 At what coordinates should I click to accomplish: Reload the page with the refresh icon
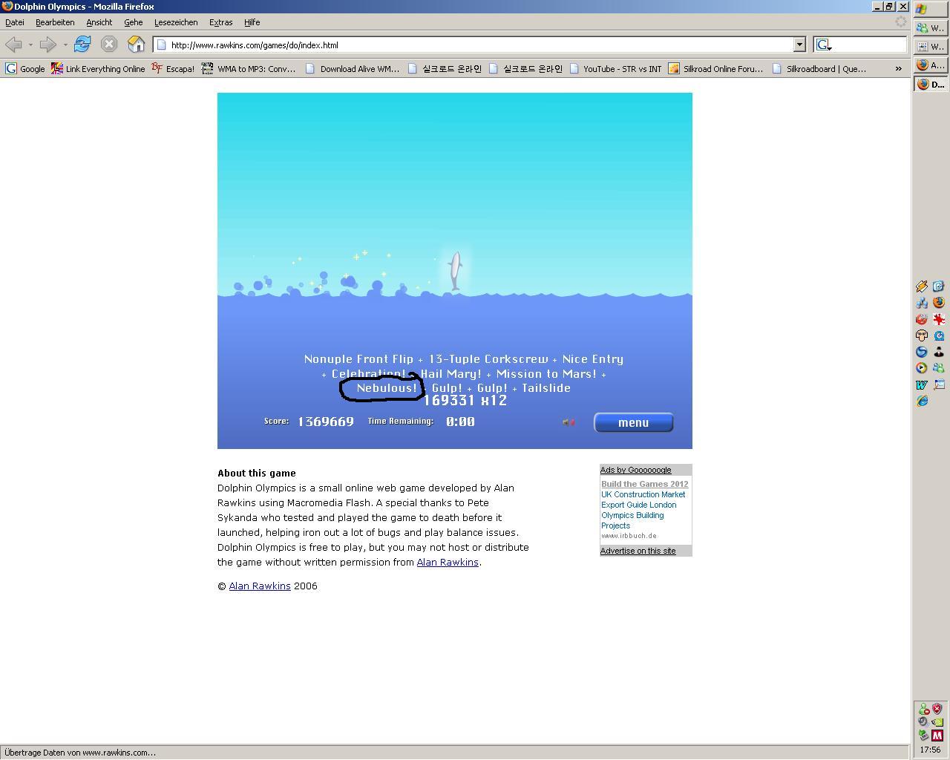(x=82, y=45)
